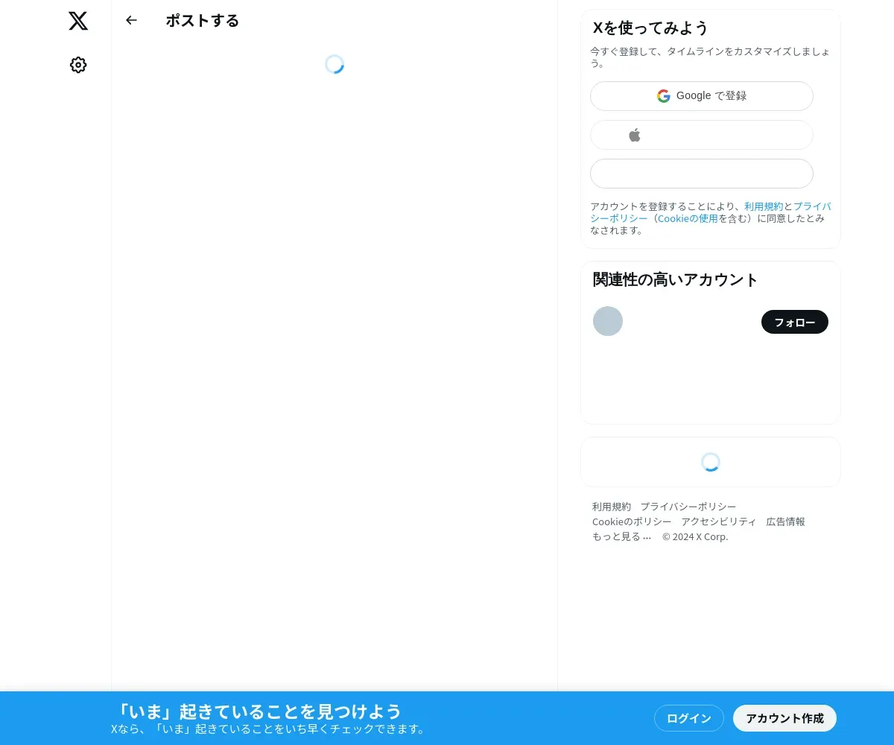Open the 広告情報 footer link

tap(786, 521)
